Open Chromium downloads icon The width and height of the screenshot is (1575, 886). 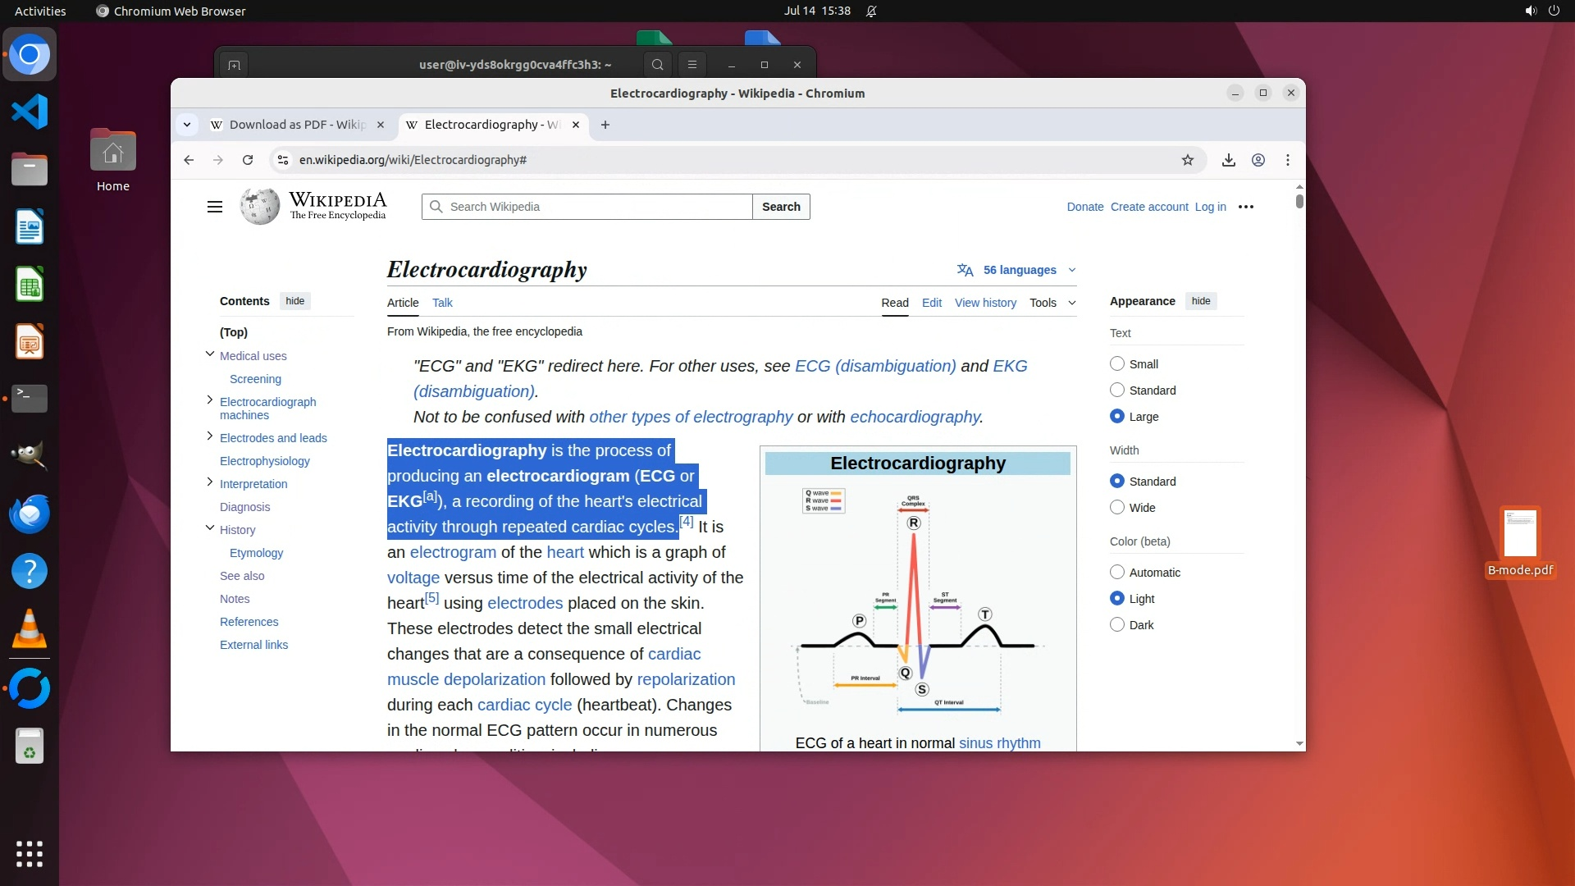point(1228,160)
